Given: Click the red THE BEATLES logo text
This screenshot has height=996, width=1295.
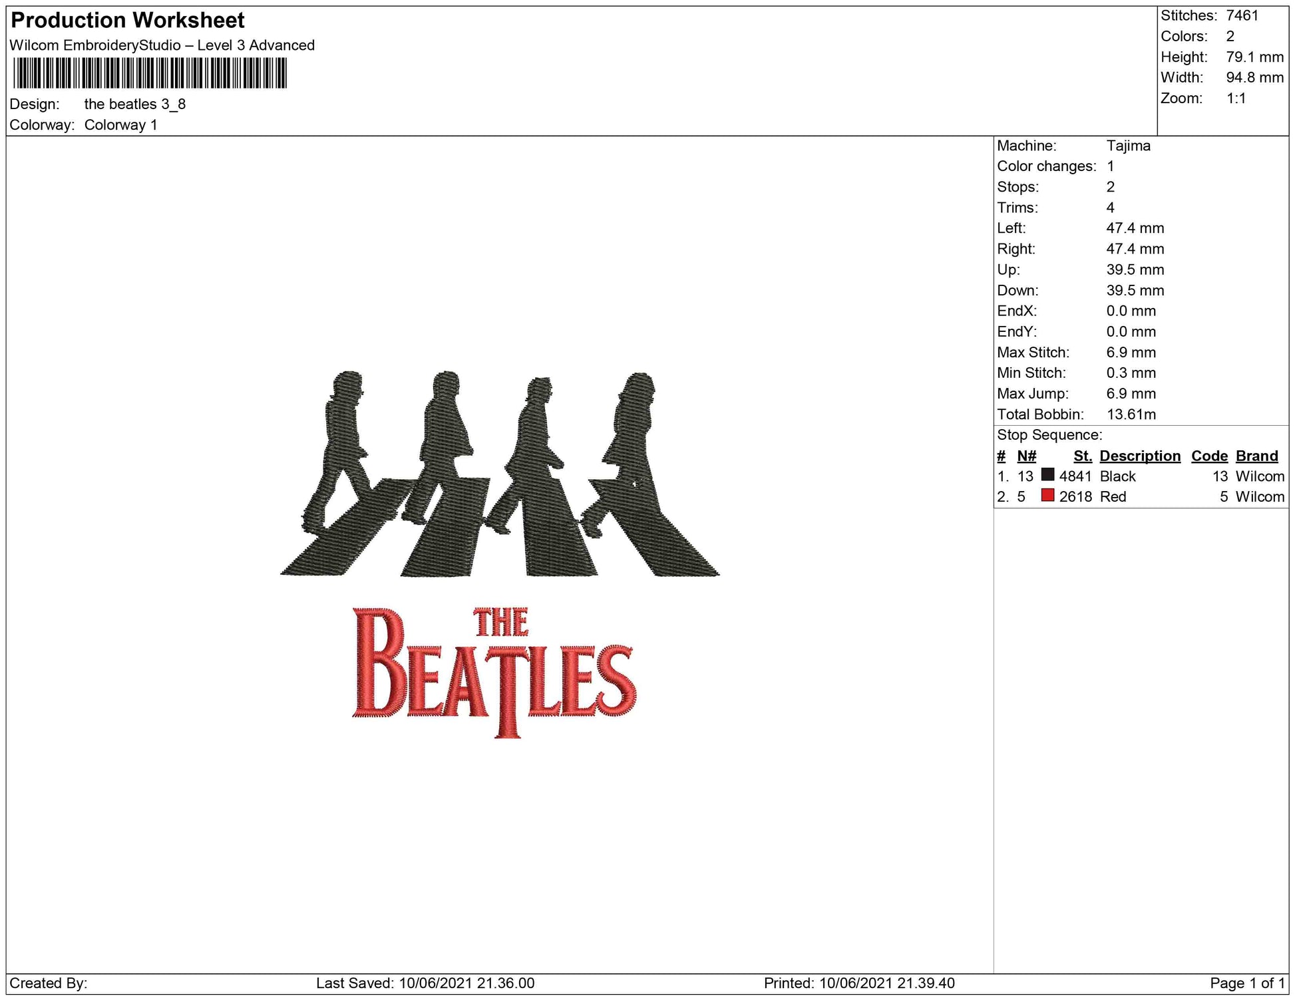Looking at the screenshot, I should (x=494, y=672).
